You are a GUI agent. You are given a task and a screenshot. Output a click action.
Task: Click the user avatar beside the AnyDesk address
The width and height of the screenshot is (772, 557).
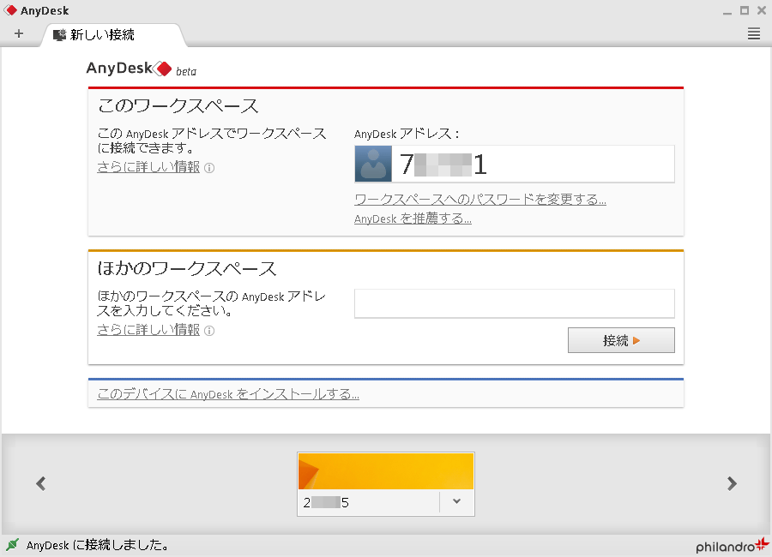pyautogui.click(x=373, y=164)
